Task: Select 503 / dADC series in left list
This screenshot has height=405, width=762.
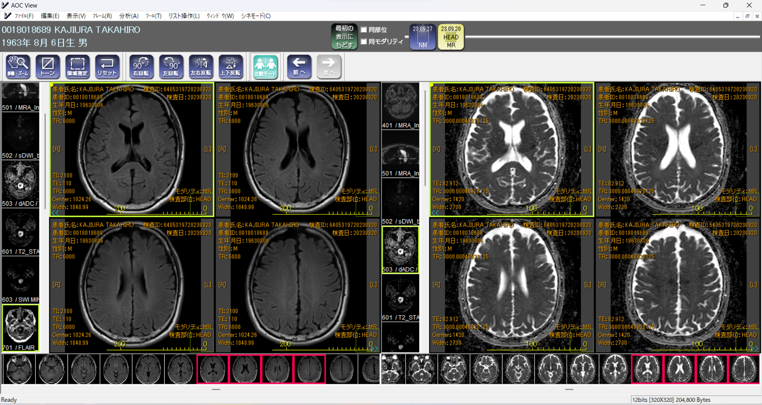Action: coord(21,184)
